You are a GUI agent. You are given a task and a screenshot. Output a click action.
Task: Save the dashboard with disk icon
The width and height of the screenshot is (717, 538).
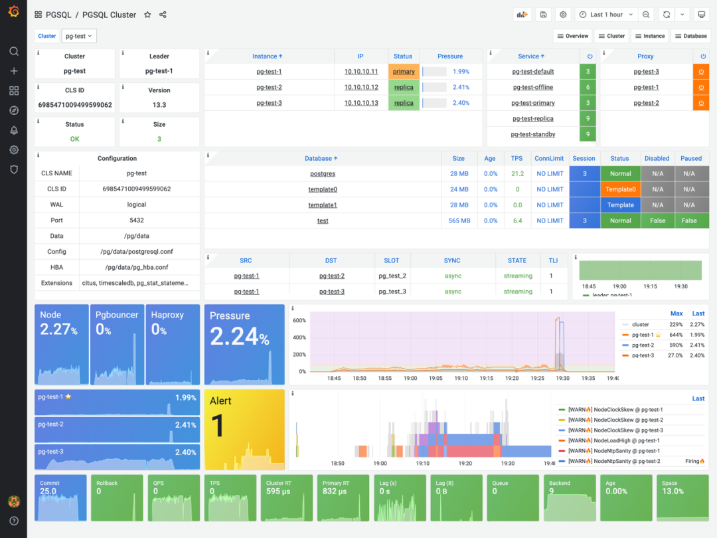(x=543, y=15)
